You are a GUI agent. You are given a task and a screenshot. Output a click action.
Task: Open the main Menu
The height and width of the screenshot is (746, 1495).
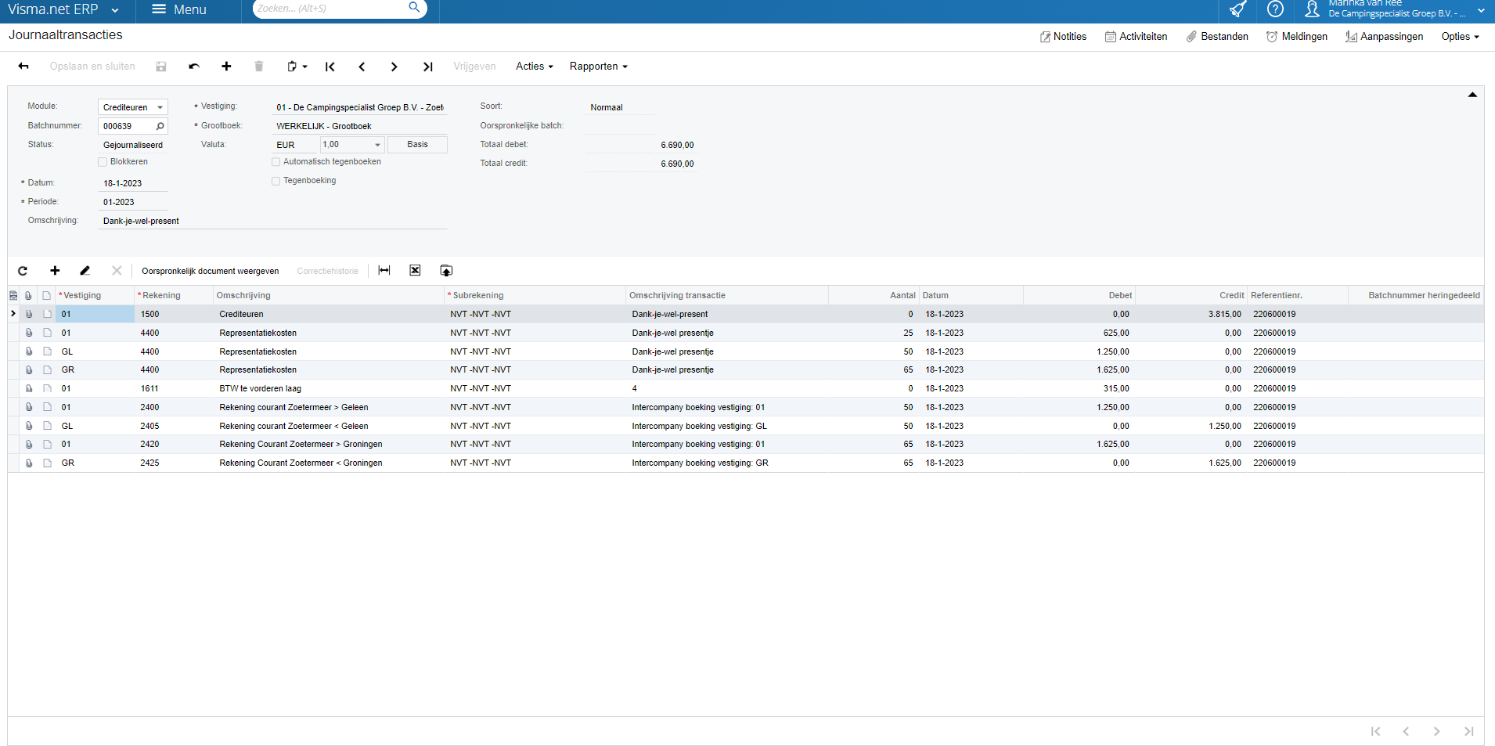179,9
